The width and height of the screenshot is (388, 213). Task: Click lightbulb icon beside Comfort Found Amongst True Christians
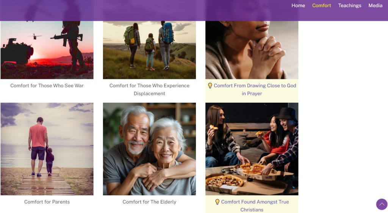[217, 202]
